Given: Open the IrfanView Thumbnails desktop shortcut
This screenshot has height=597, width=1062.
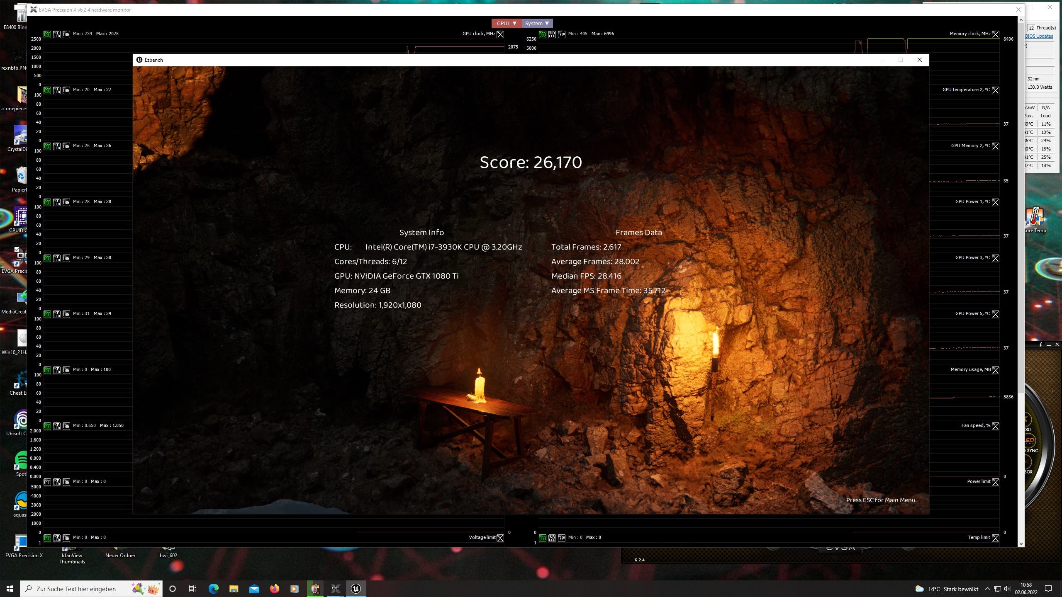Looking at the screenshot, I should (72, 555).
